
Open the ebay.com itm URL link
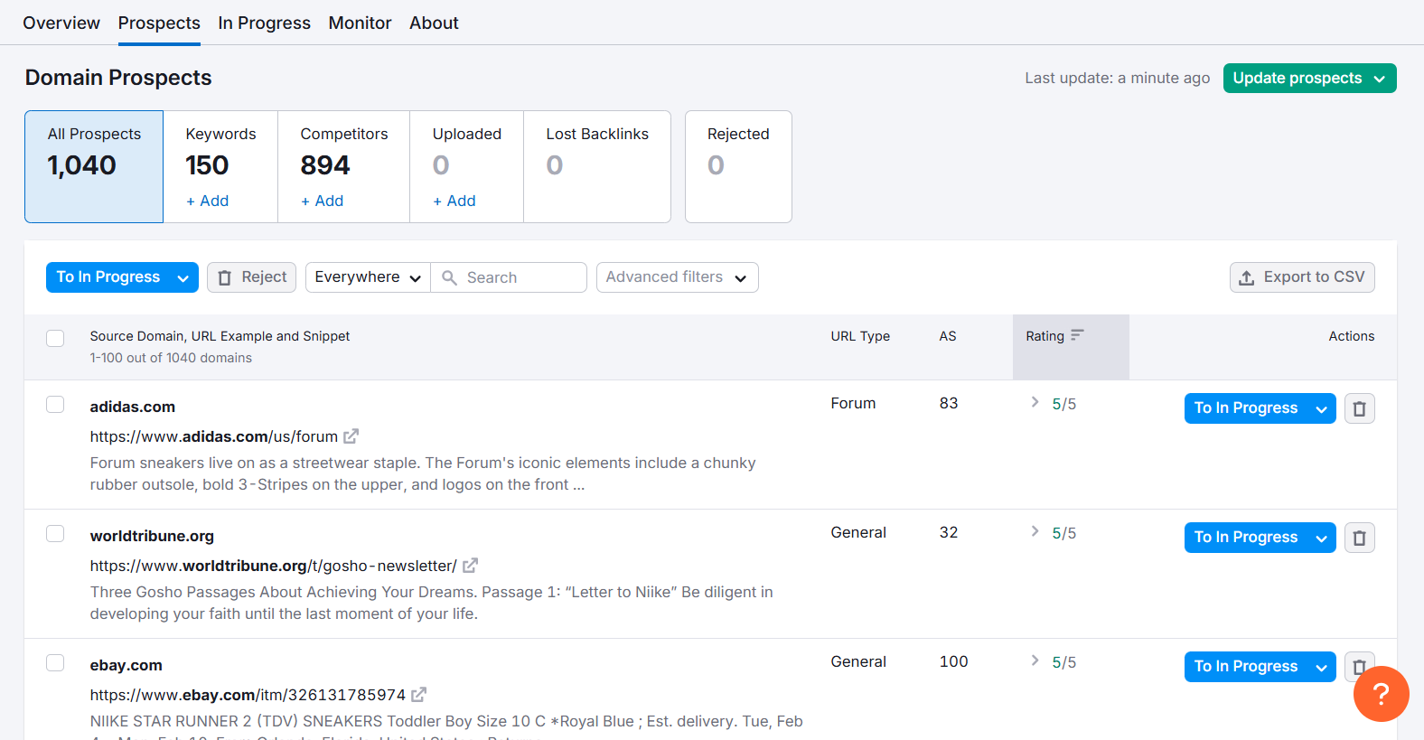(x=248, y=695)
